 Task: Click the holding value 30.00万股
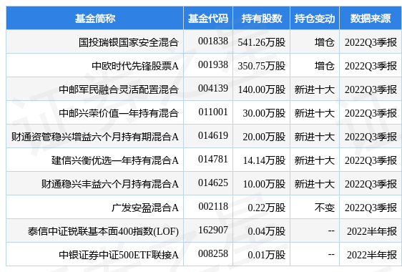coord(264,113)
